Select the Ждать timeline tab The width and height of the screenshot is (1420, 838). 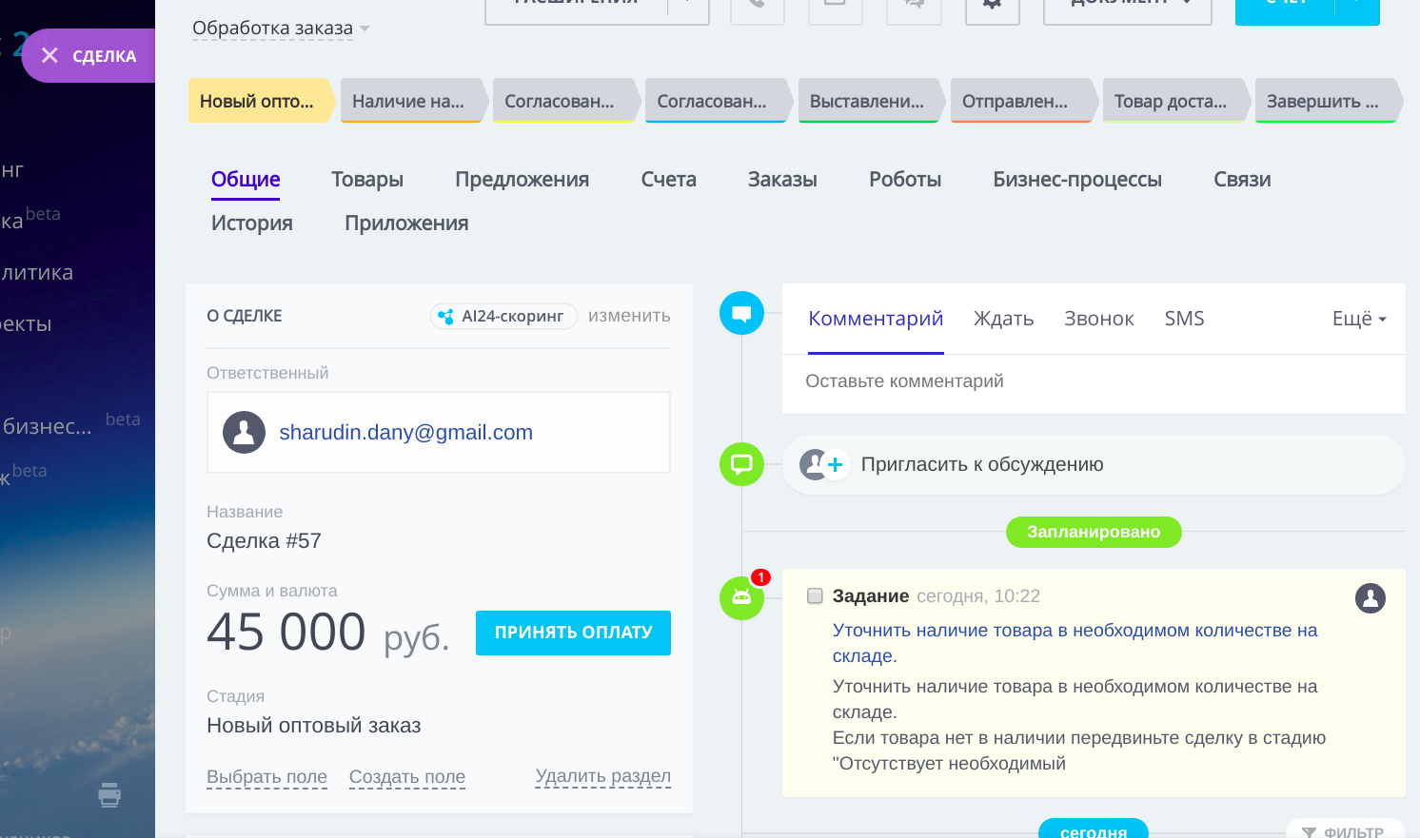1003,319
